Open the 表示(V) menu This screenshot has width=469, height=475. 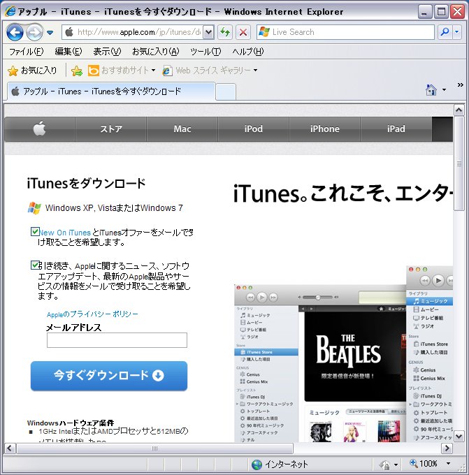107,52
